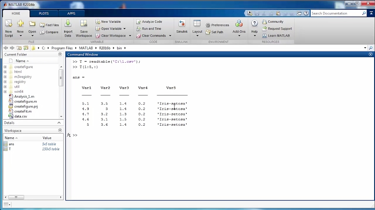Open Add-Ons
375x210 pixels.
point(239,28)
